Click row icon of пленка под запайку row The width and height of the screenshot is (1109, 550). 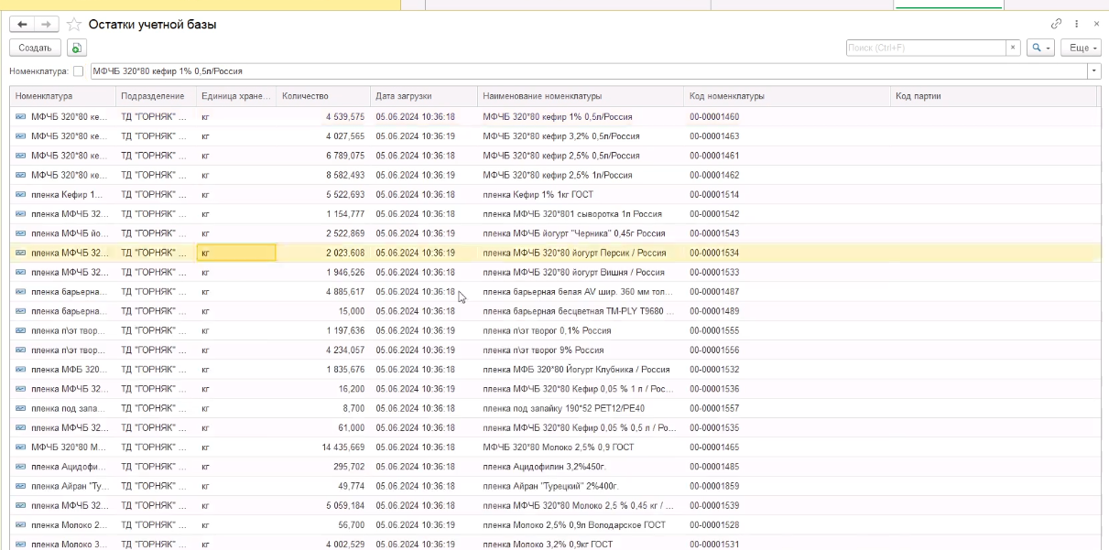tap(21, 408)
